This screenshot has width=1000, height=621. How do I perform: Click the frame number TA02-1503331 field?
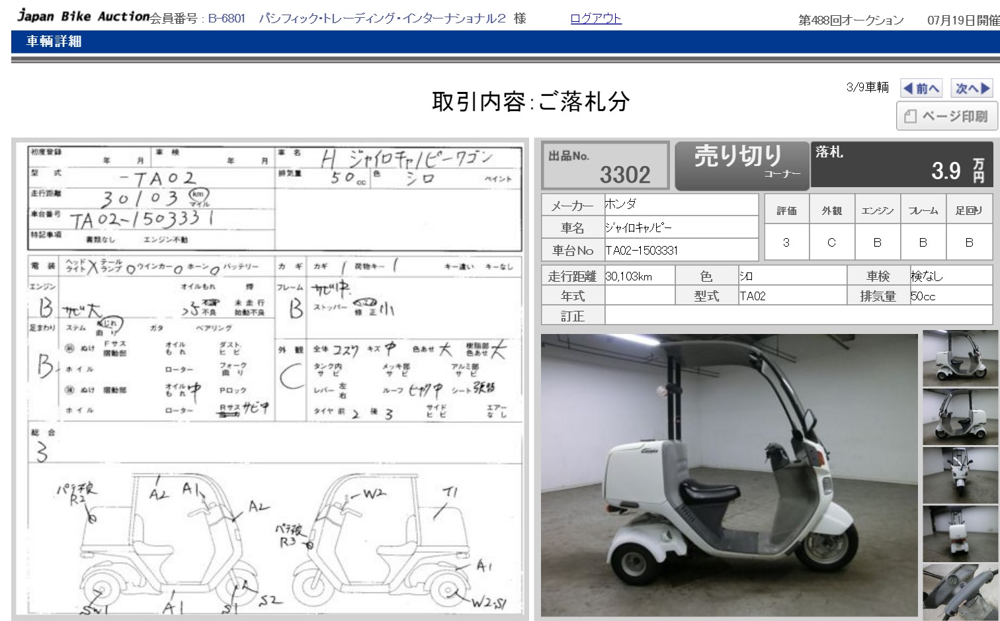[x=681, y=250]
